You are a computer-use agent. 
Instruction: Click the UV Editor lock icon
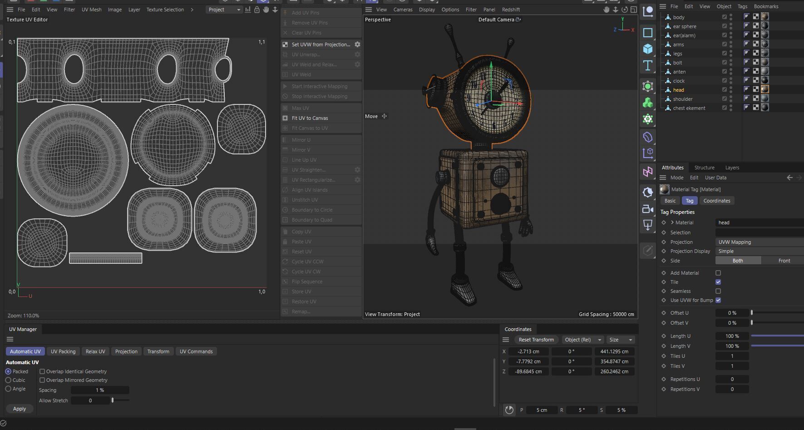(x=257, y=10)
